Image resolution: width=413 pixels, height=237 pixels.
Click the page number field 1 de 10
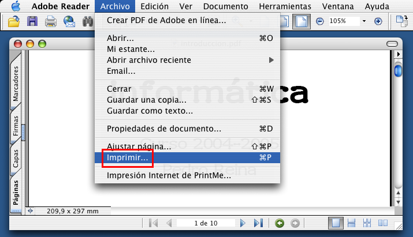[206, 223]
